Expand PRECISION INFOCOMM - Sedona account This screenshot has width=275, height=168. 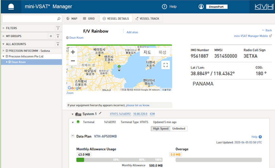tap(3, 51)
